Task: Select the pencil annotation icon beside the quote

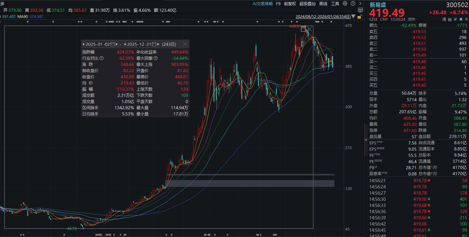Action: 455,19
